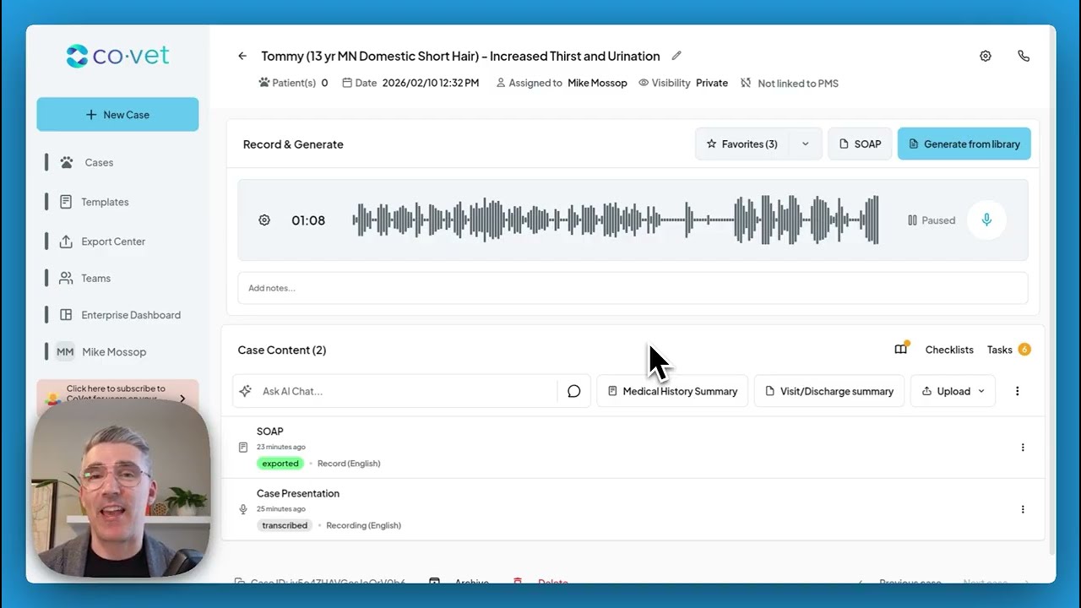Open Enterprise Dashboard

pyautogui.click(x=131, y=315)
